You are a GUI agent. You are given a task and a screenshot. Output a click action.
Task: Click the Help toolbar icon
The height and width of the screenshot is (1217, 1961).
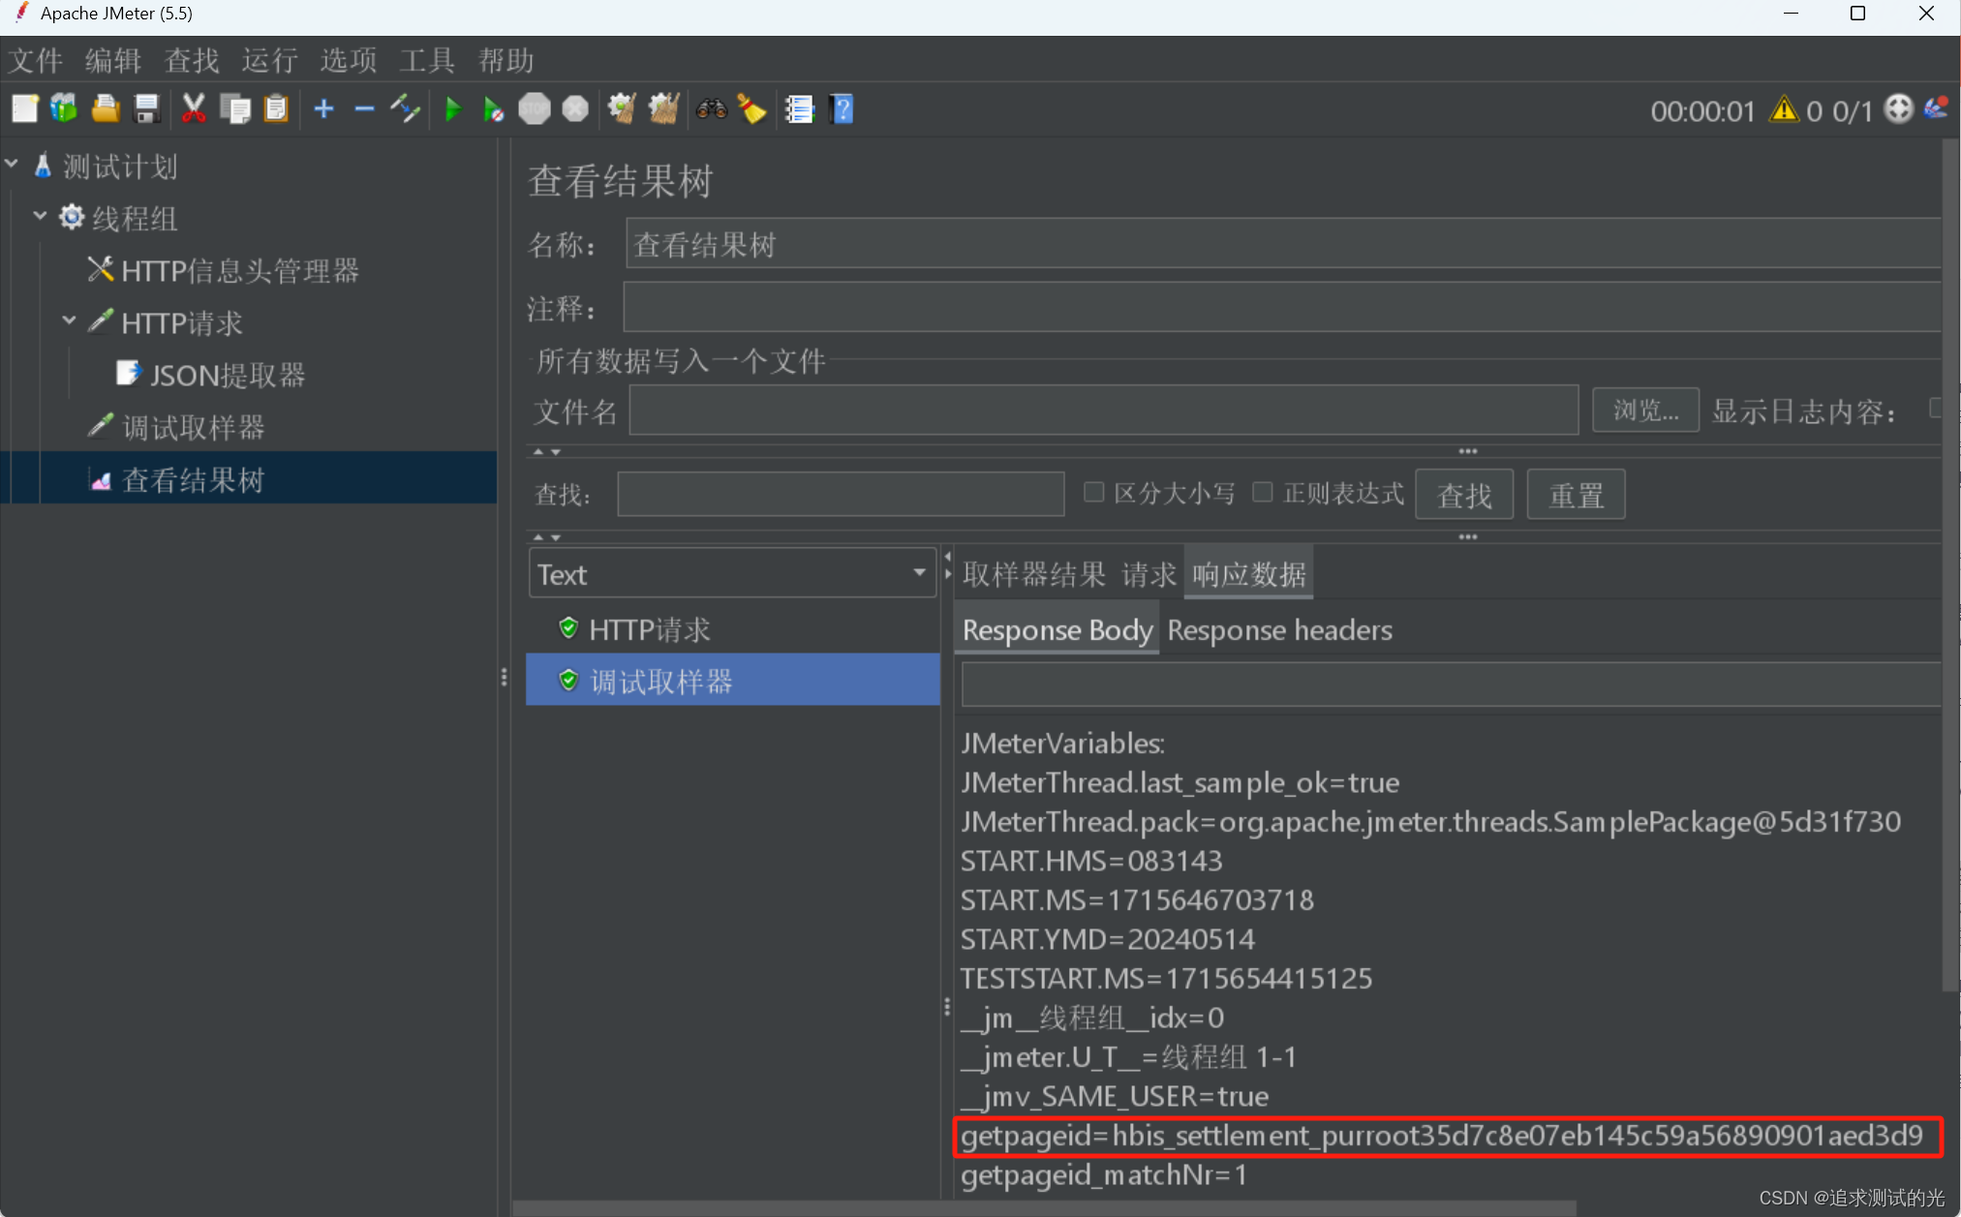pyautogui.click(x=843, y=109)
